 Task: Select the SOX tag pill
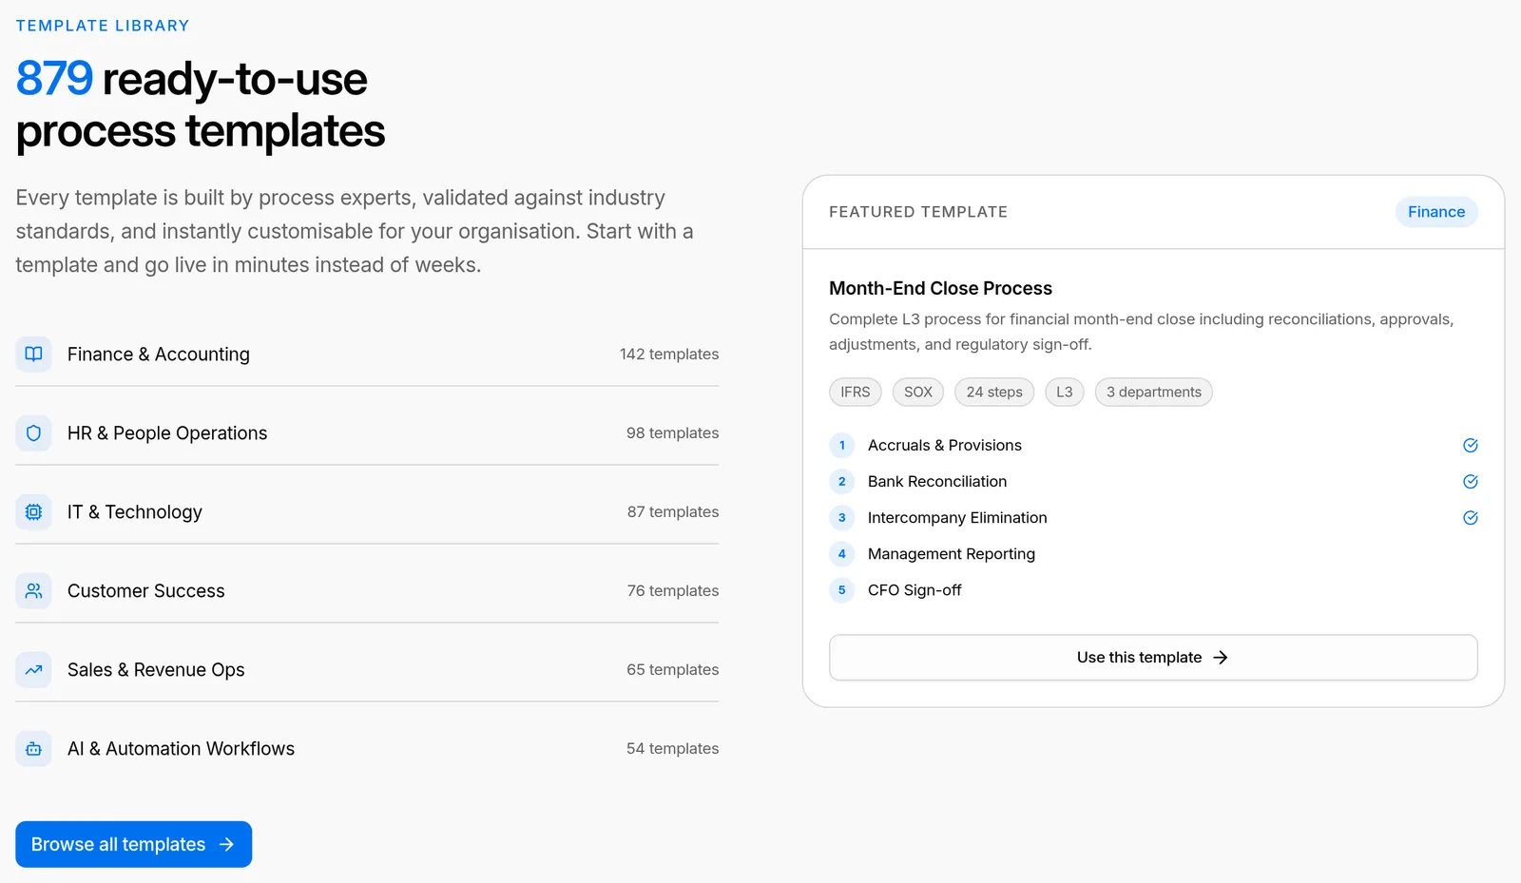918,392
